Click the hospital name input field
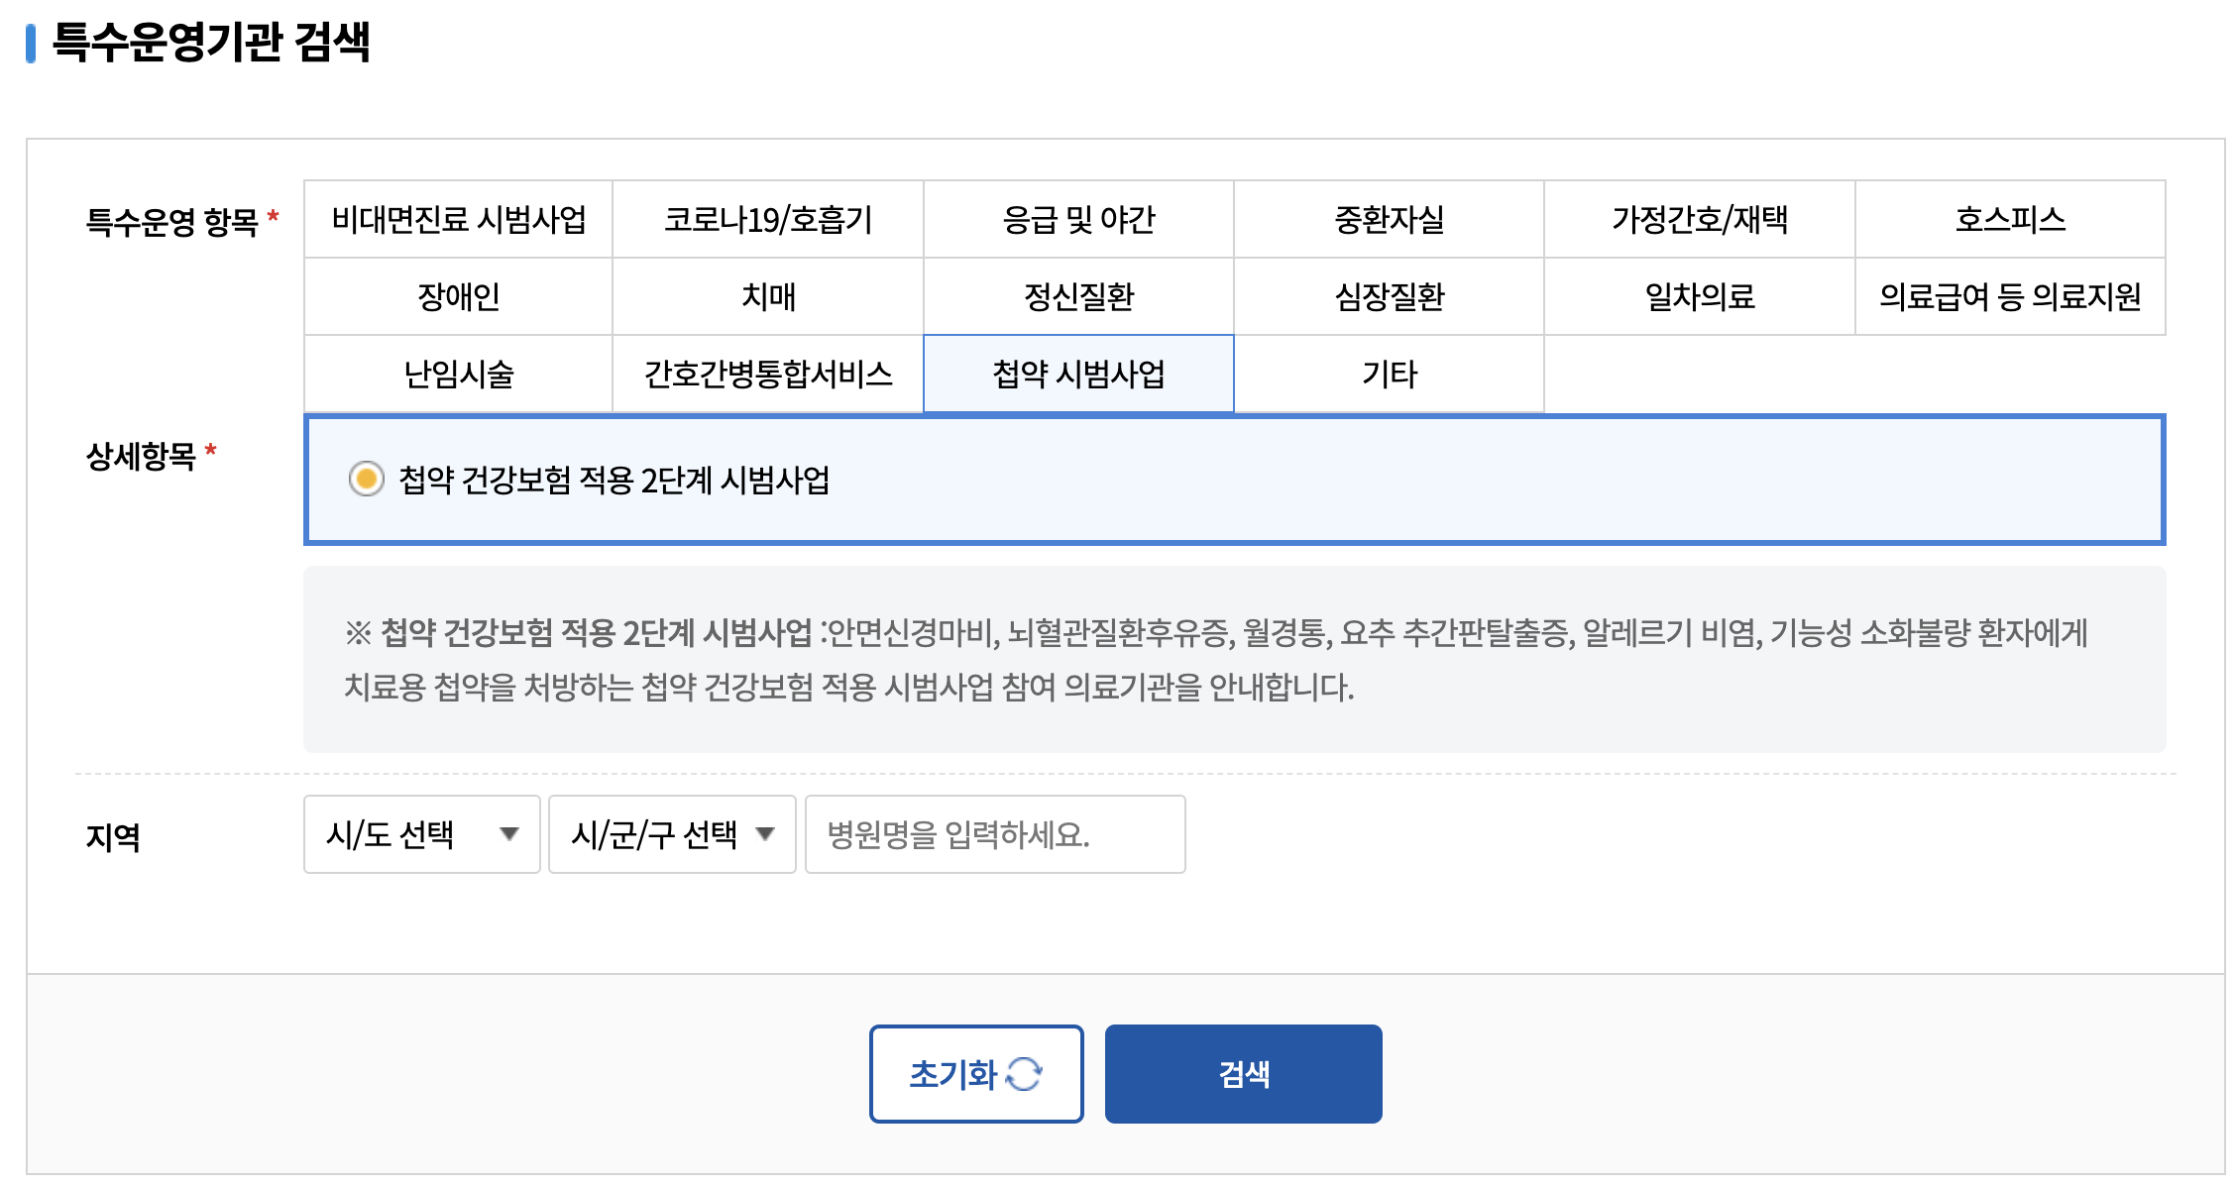The width and height of the screenshot is (2234, 1187). (994, 835)
